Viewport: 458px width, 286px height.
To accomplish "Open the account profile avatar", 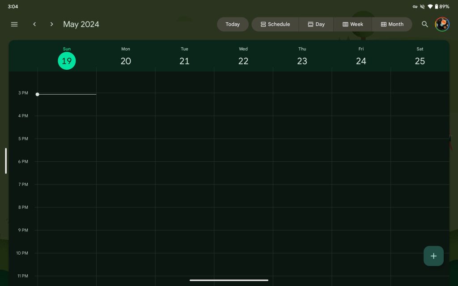I will pos(442,24).
